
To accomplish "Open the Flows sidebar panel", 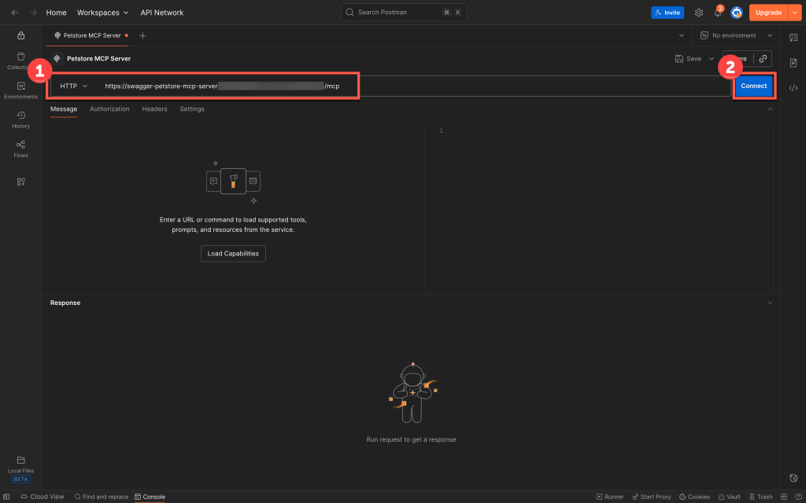I will (20, 149).
